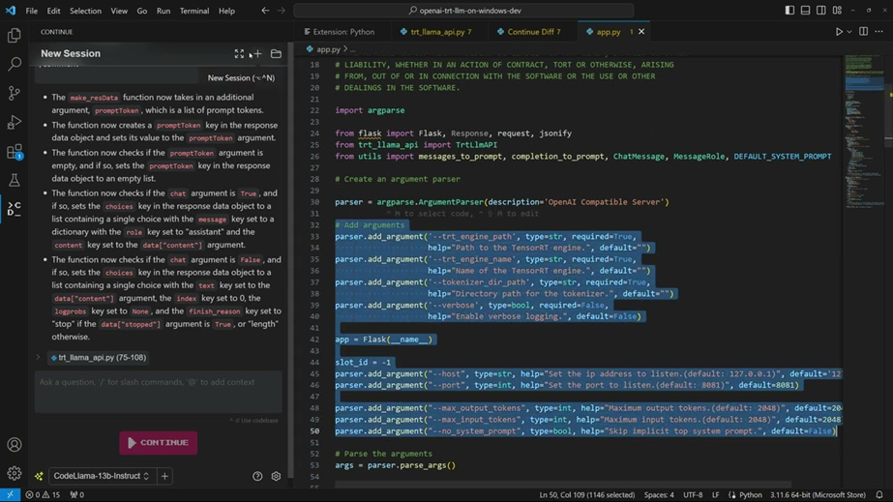Viewport: 893px width, 502px height.
Task: Open the Source Control view
Action: [x=14, y=94]
